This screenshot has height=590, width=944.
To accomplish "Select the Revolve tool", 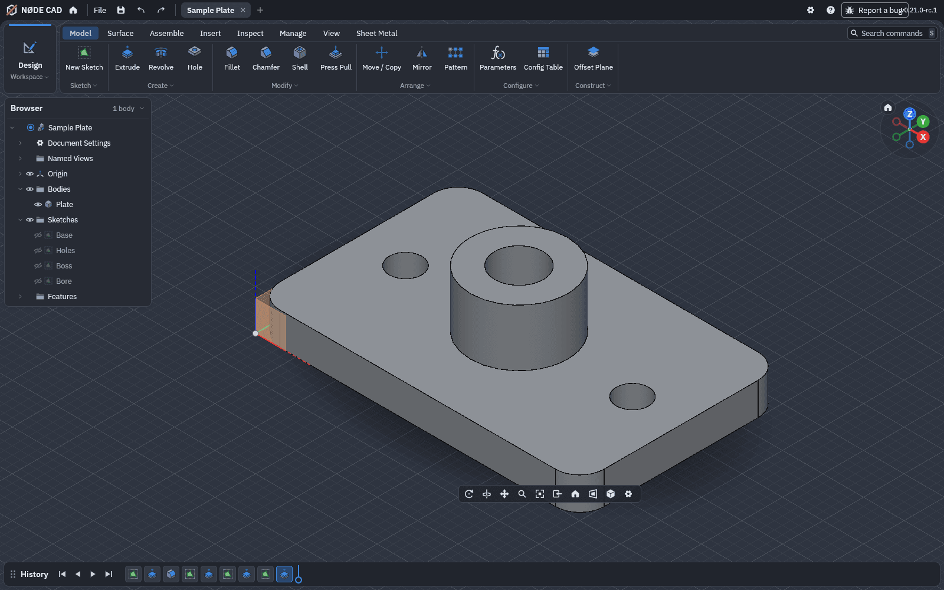I will click(161, 59).
